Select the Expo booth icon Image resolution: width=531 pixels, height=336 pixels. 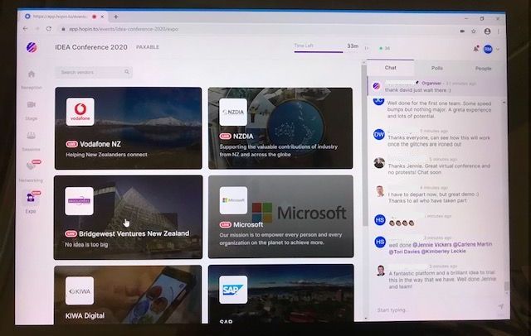pos(31,198)
